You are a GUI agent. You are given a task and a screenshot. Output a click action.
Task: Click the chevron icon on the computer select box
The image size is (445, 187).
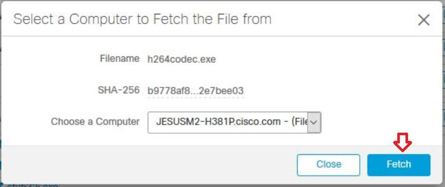point(314,122)
